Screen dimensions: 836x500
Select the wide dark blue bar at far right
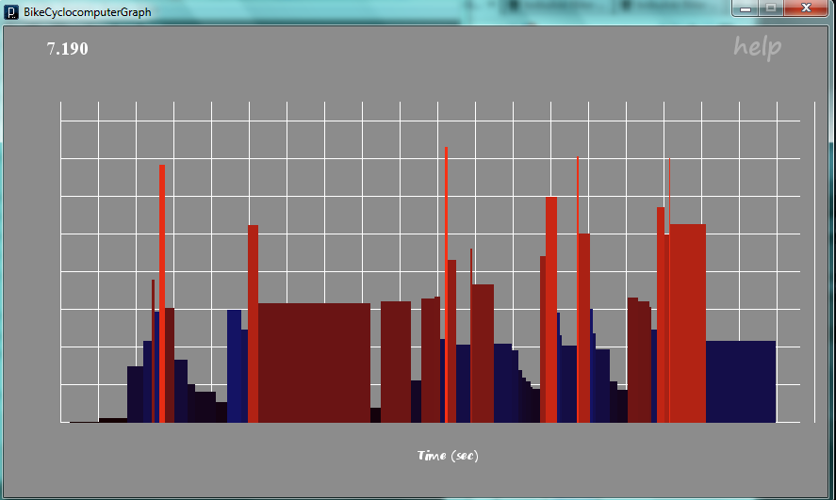pos(741,381)
